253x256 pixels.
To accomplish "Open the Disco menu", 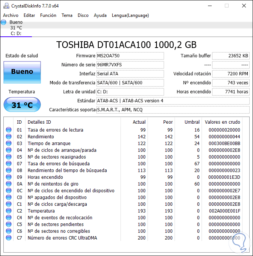I will coord(83,15).
